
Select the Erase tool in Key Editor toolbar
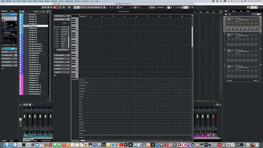pyautogui.click(x=83, y=7)
